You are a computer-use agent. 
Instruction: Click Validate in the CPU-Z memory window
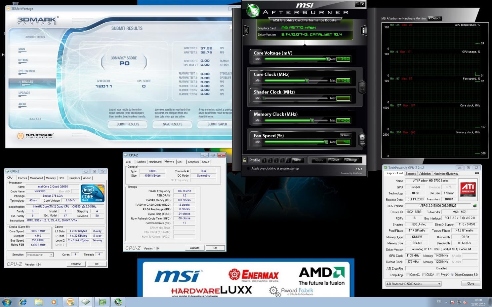(x=194, y=248)
